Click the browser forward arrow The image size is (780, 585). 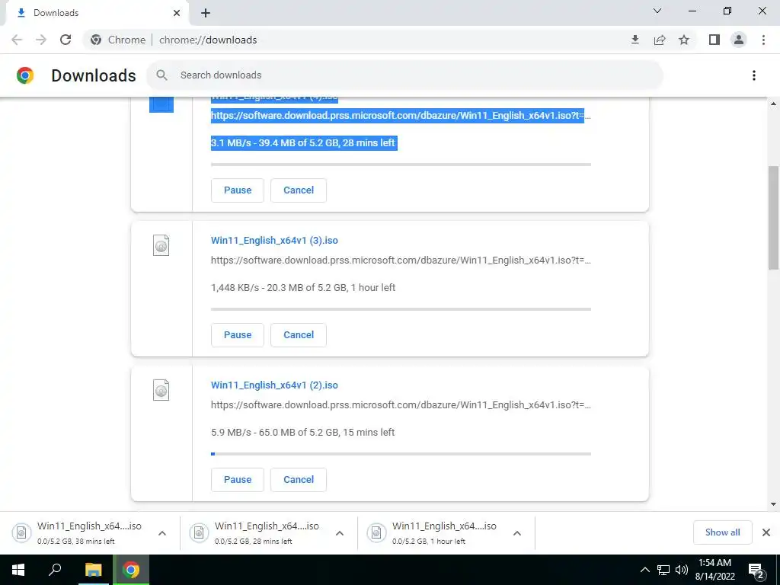pos(41,40)
